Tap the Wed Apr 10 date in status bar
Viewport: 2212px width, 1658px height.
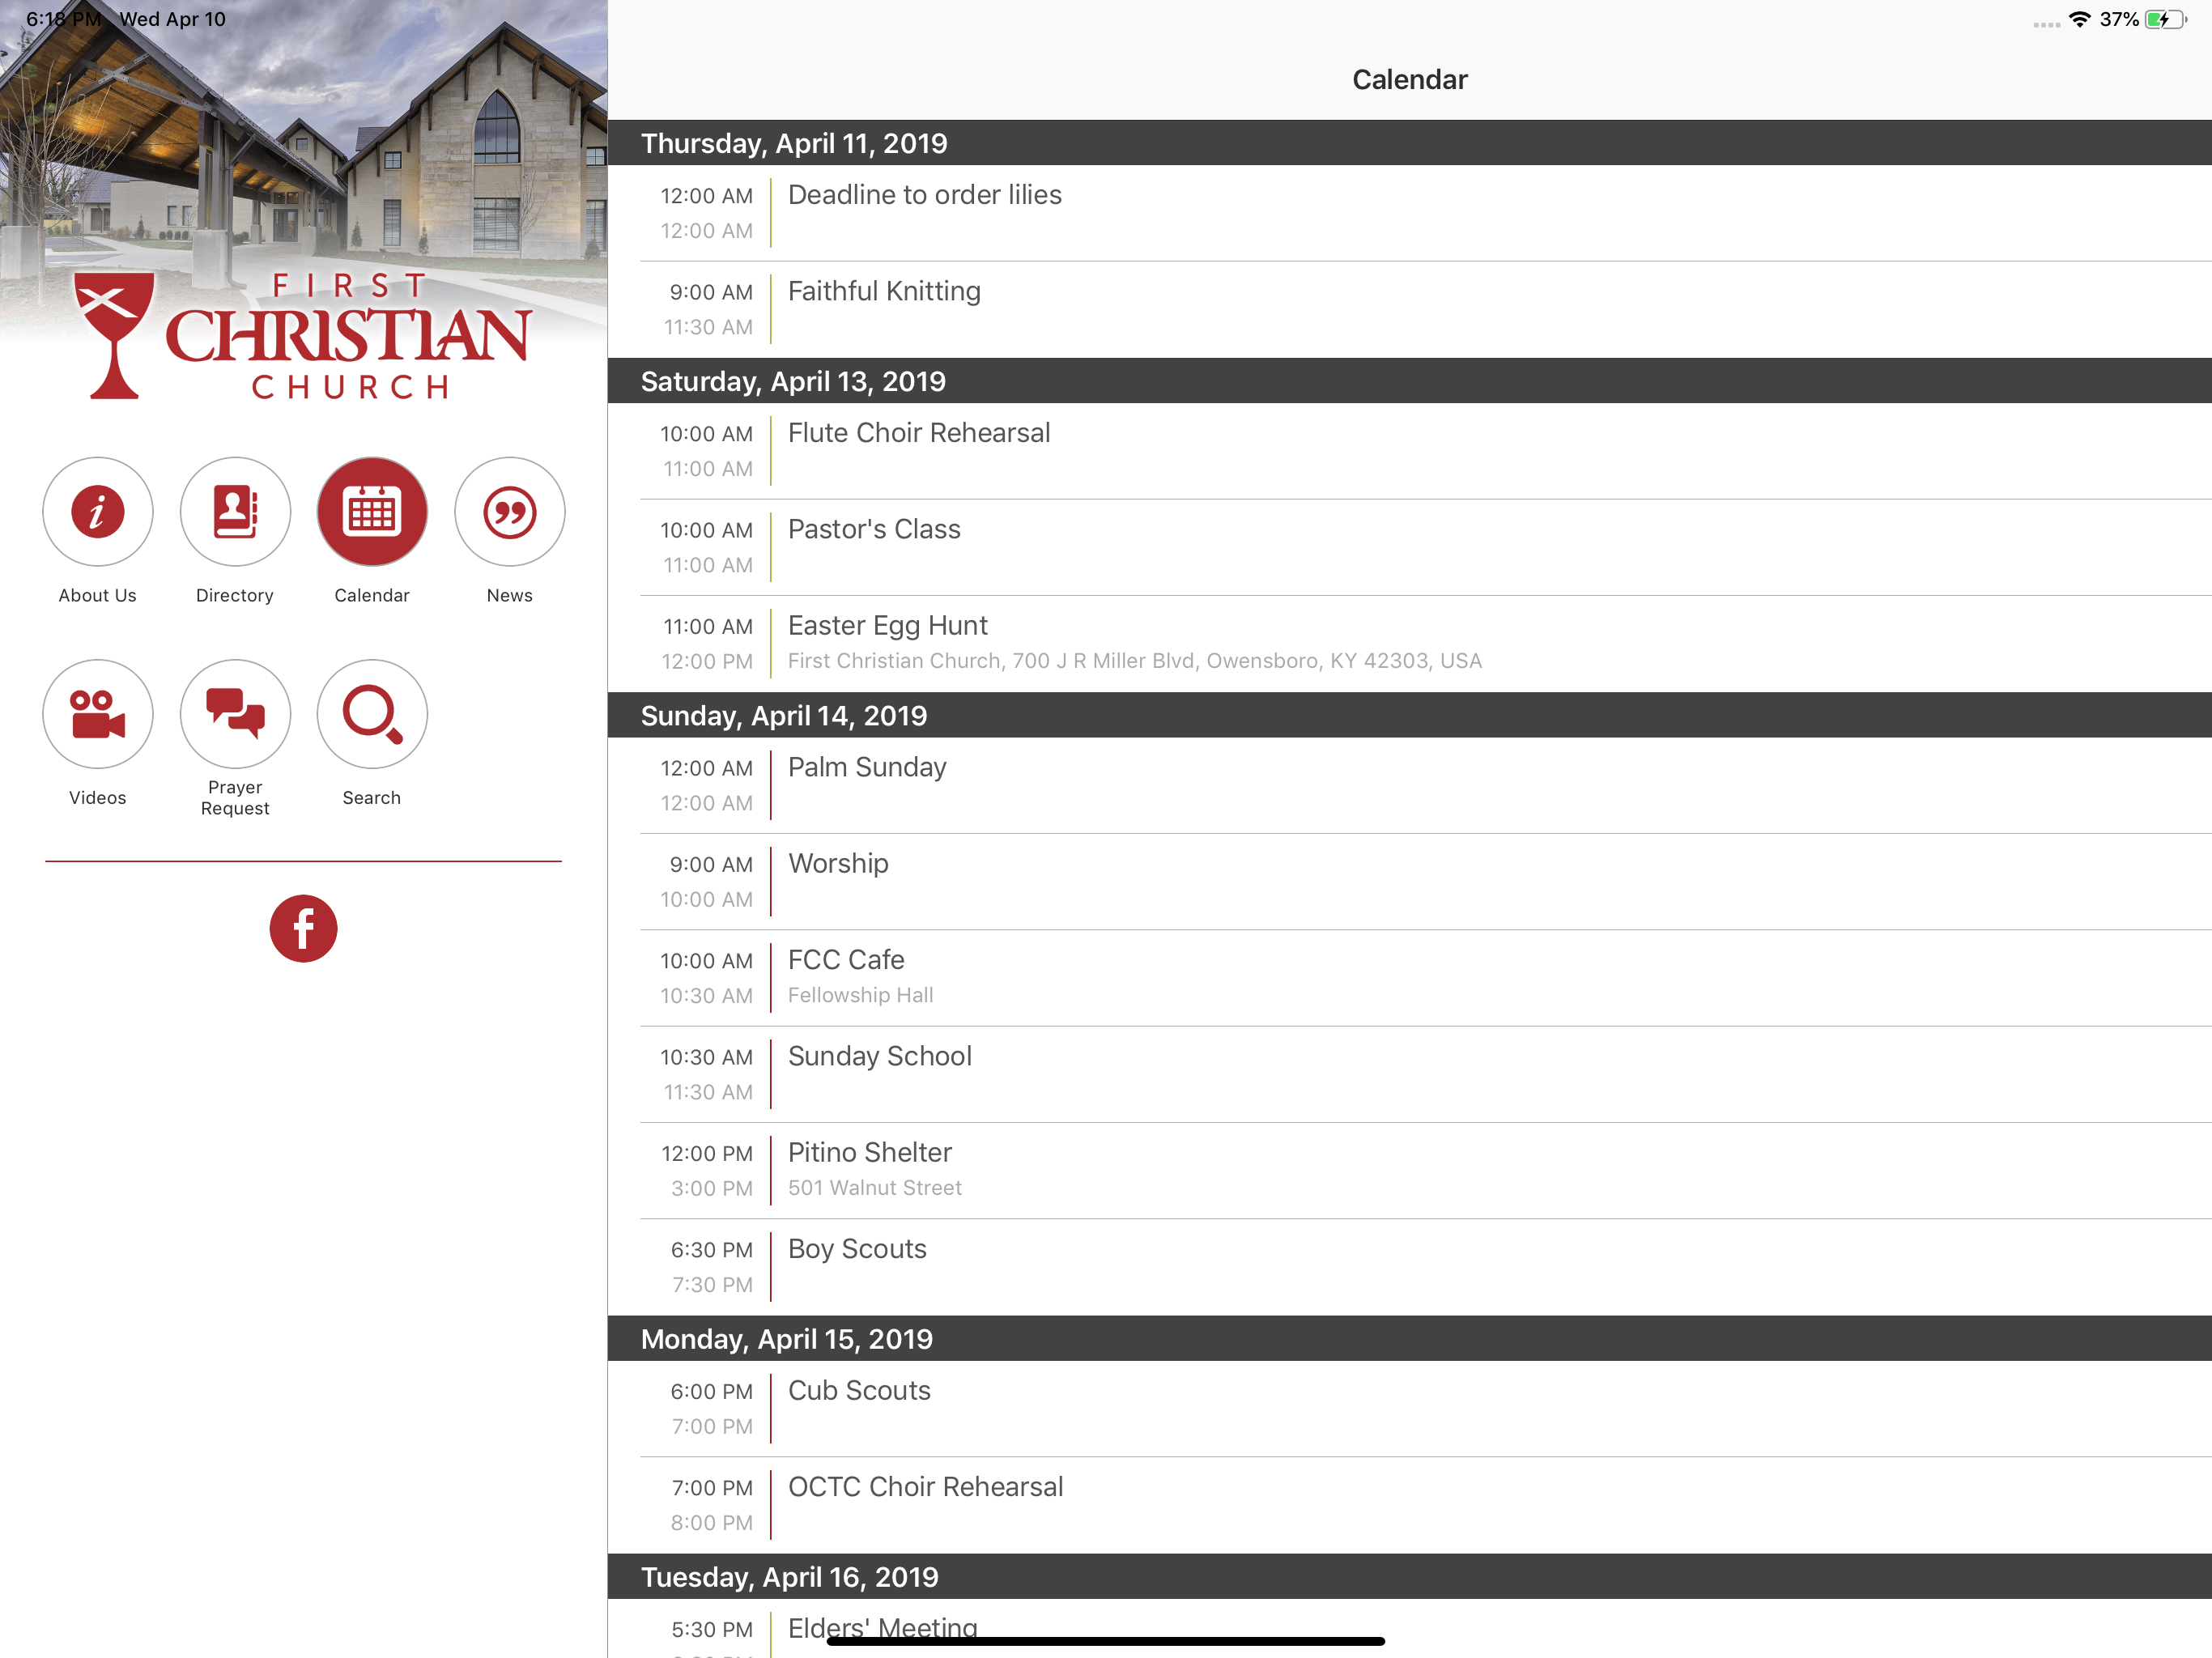[173, 19]
